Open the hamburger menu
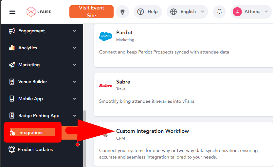This screenshot has height=167, width=273. pyautogui.click(x=12, y=12)
